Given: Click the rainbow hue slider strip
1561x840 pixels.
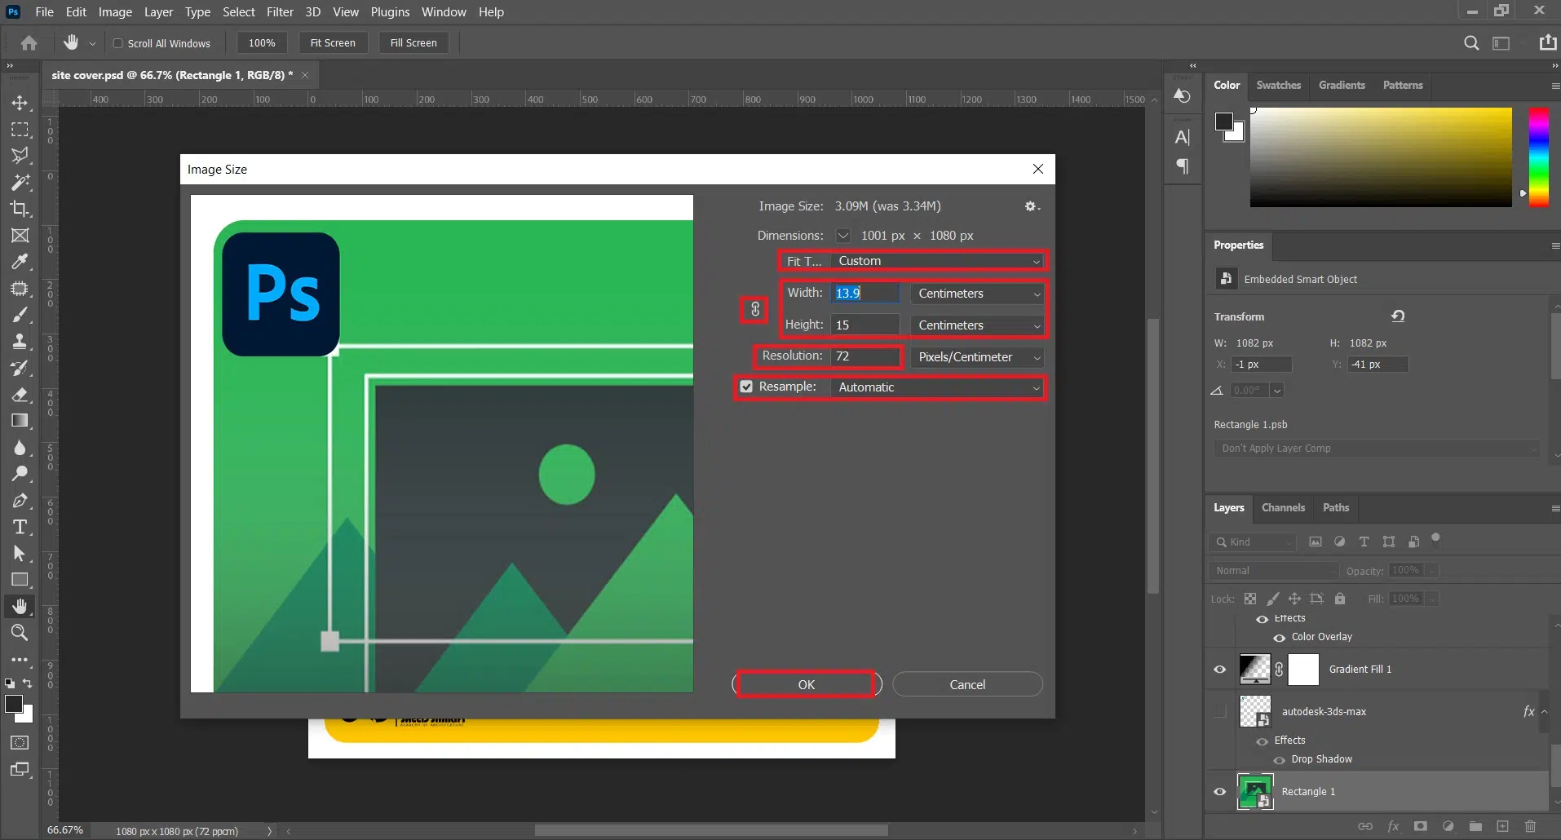Looking at the screenshot, I should (x=1538, y=157).
